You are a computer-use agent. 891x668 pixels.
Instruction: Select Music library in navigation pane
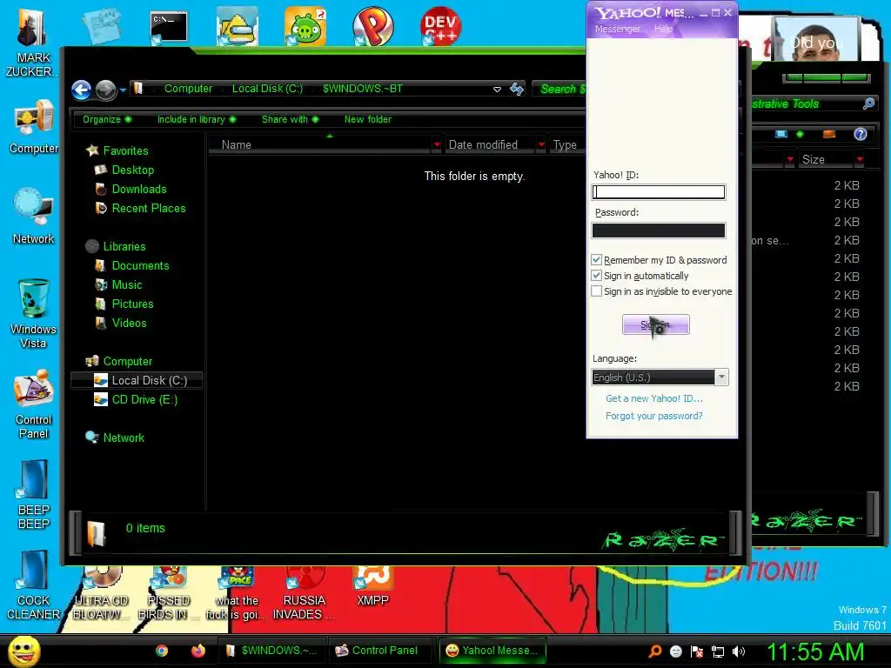[127, 285]
